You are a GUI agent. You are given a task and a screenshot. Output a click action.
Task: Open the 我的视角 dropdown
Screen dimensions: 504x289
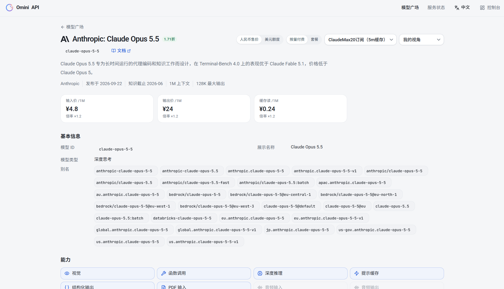[x=421, y=40]
